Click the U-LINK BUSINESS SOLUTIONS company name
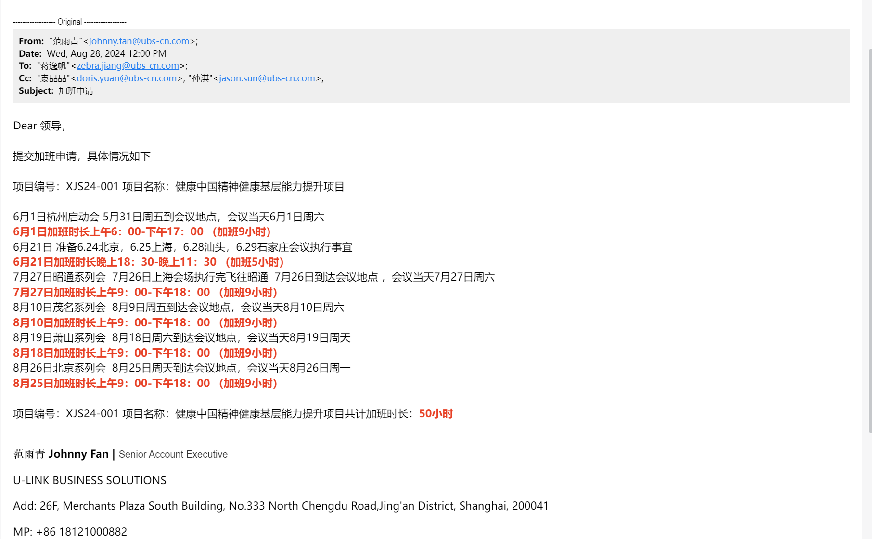The width and height of the screenshot is (872, 539). tap(90, 480)
